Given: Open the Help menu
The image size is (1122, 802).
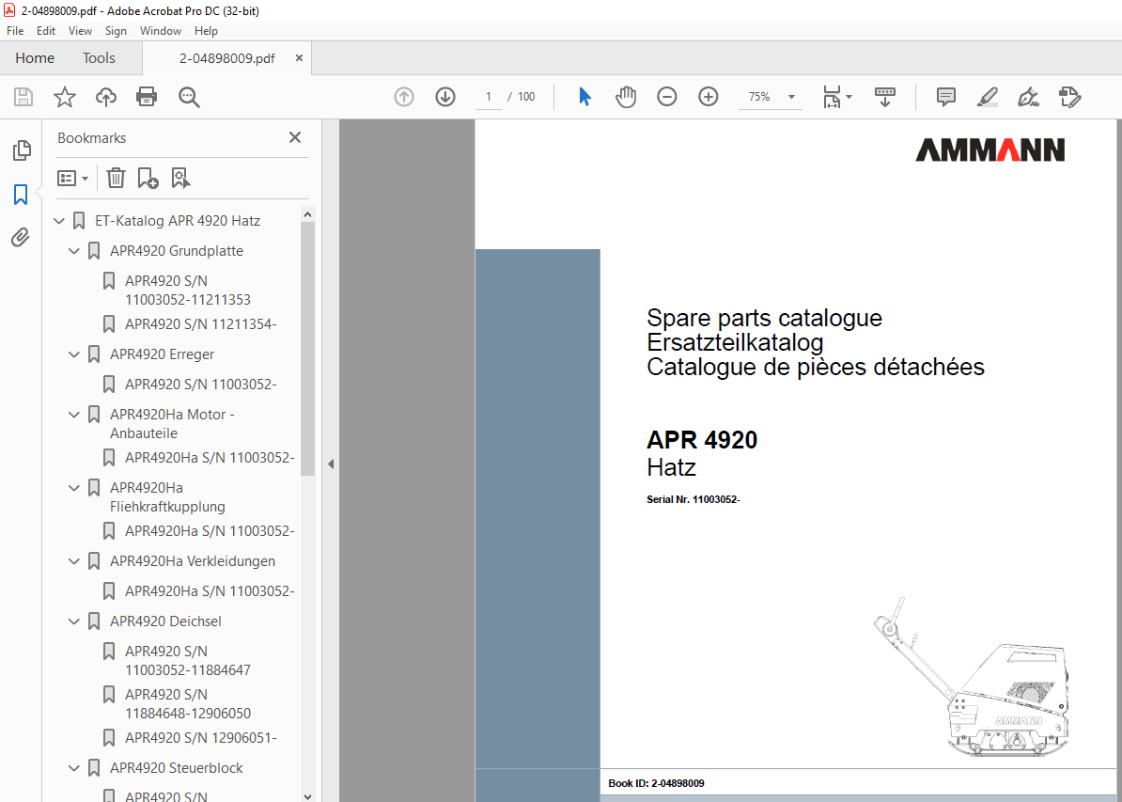Looking at the screenshot, I should coord(206,31).
